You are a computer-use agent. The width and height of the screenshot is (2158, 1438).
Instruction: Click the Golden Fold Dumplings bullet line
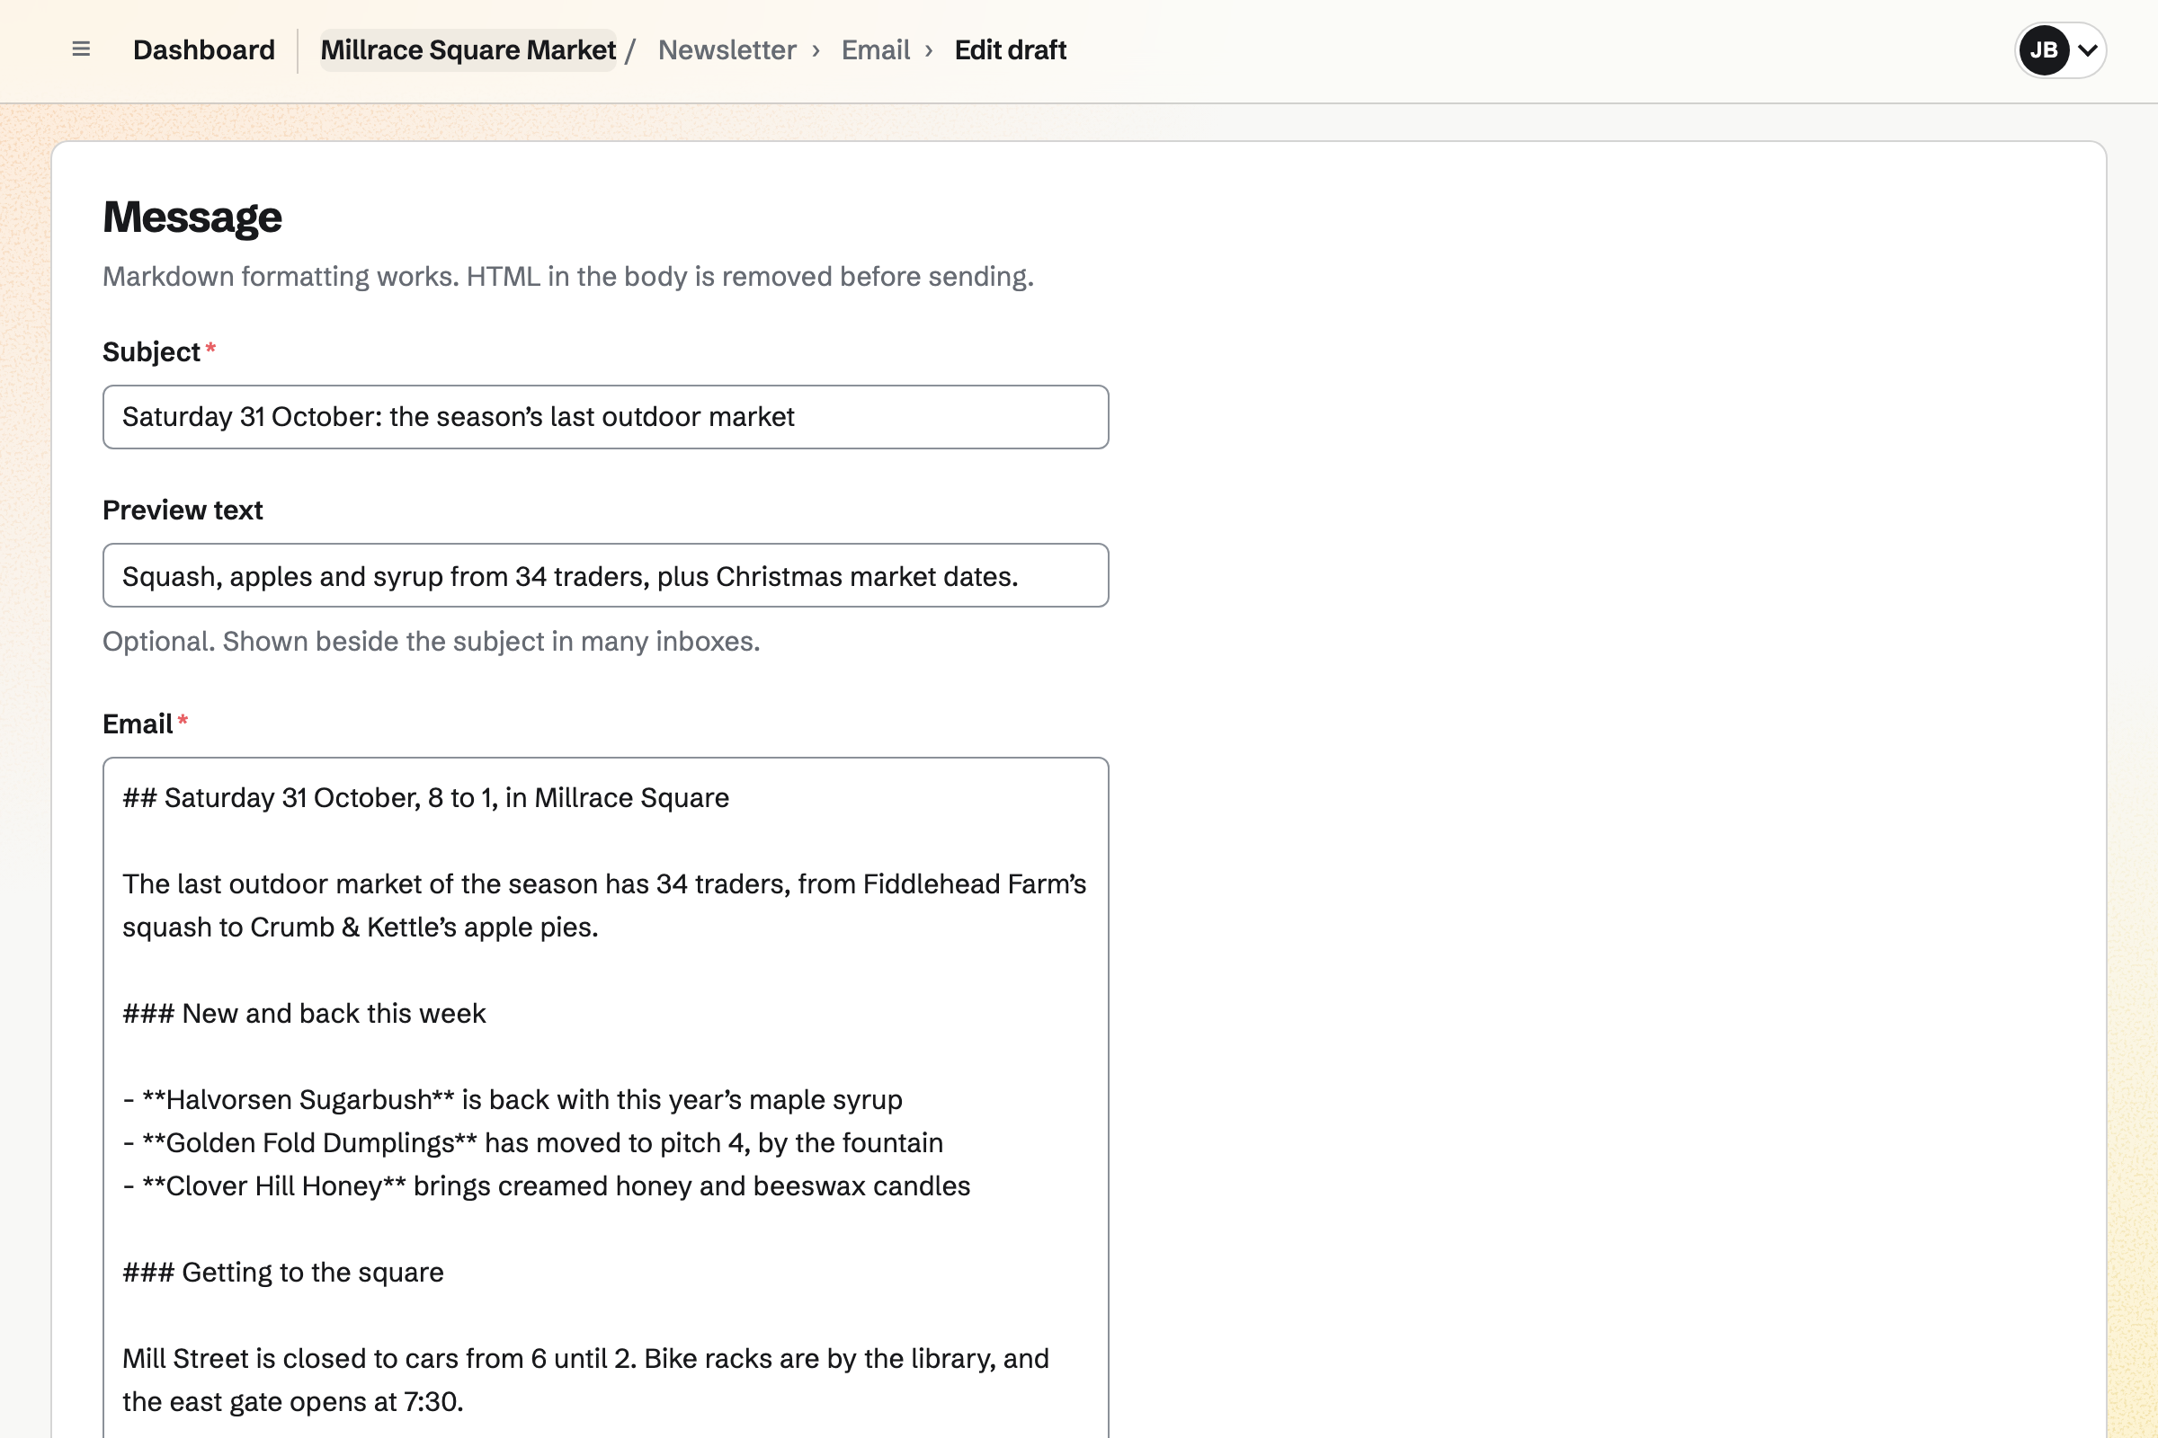coord(533,1143)
